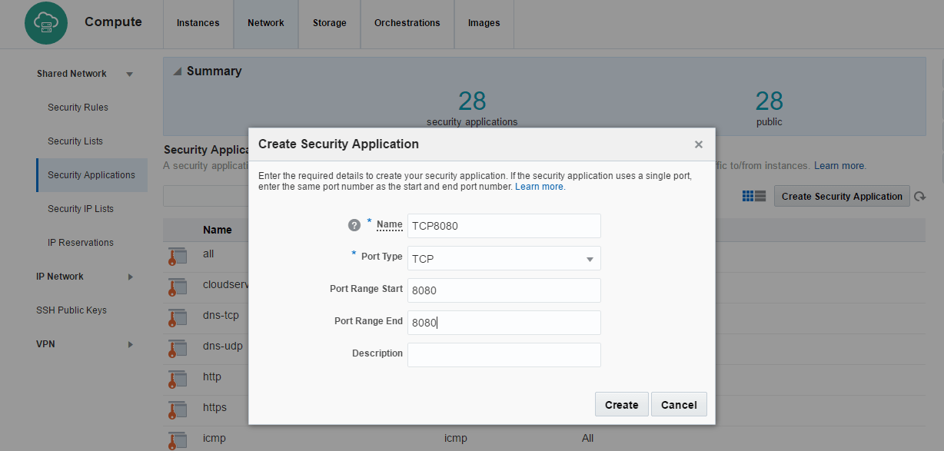Click the Compute cloud logo
Screen dimensions: 944x451
(45, 23)
